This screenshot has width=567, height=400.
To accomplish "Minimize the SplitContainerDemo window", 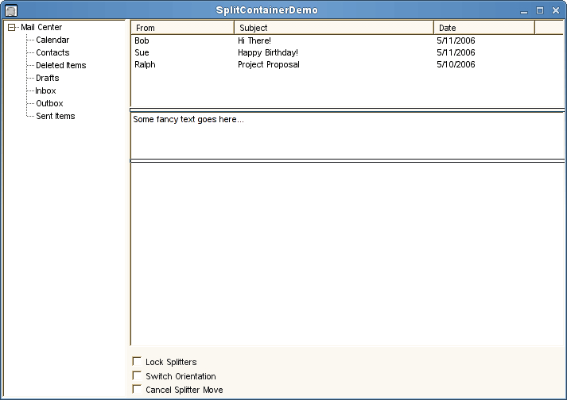I will click(524, 11).
